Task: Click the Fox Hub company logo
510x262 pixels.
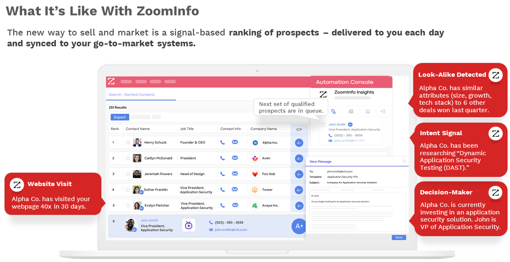Action: [255, 174]
